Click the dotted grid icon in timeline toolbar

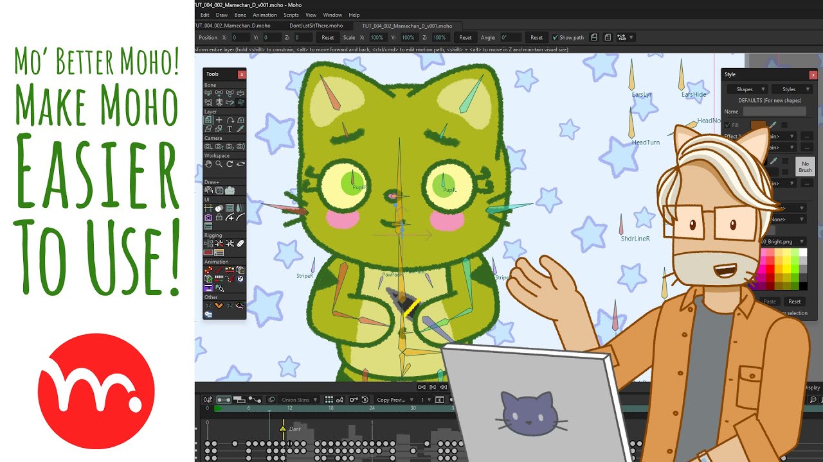pyautogui.click(x=329, y=399)
